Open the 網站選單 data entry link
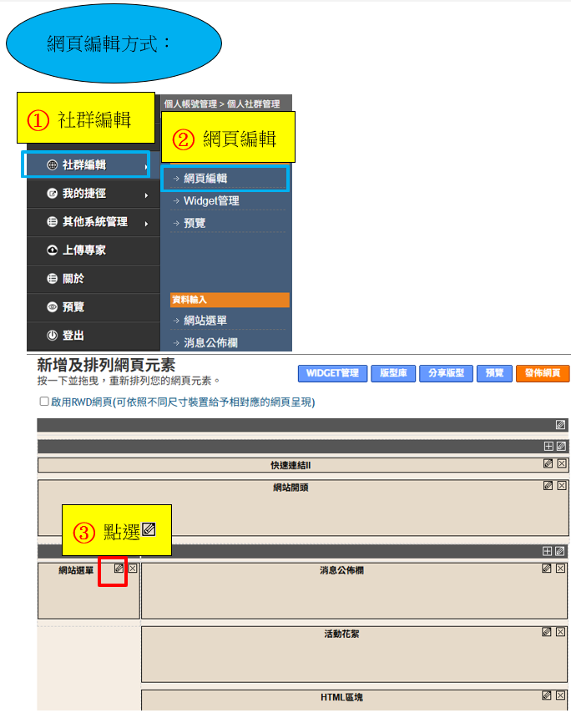This screenshot has height=713, width=571. [x=205, y=321]
